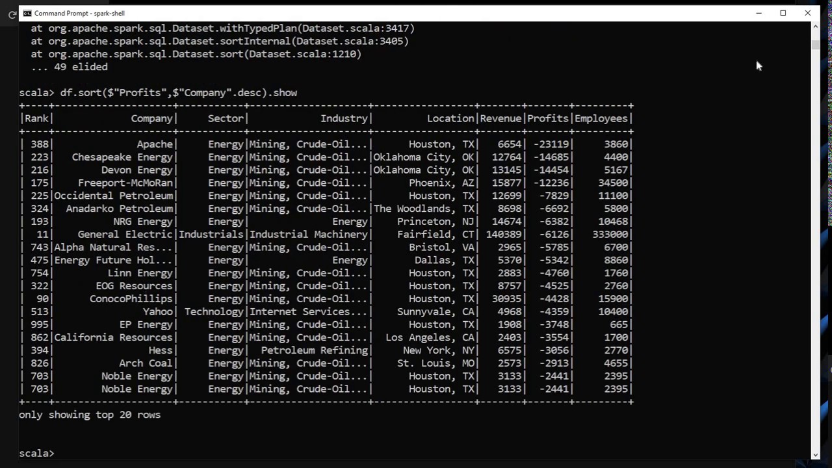The width and height of the screenshot is (832, 468).
Task: Click the 'only showing top 20 rows' message
Action: coord(90,415)
